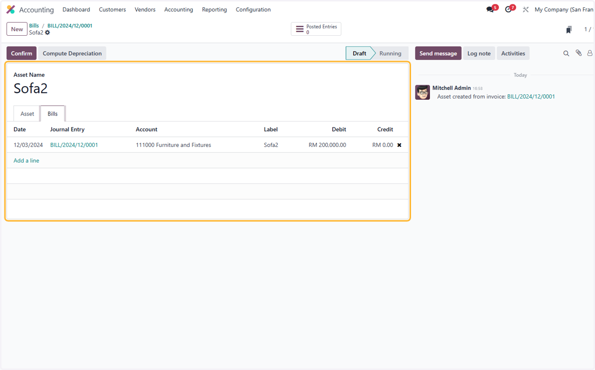Open the Accounting top menu
Viewport: 595px width, 370px height.
[178, 9]
